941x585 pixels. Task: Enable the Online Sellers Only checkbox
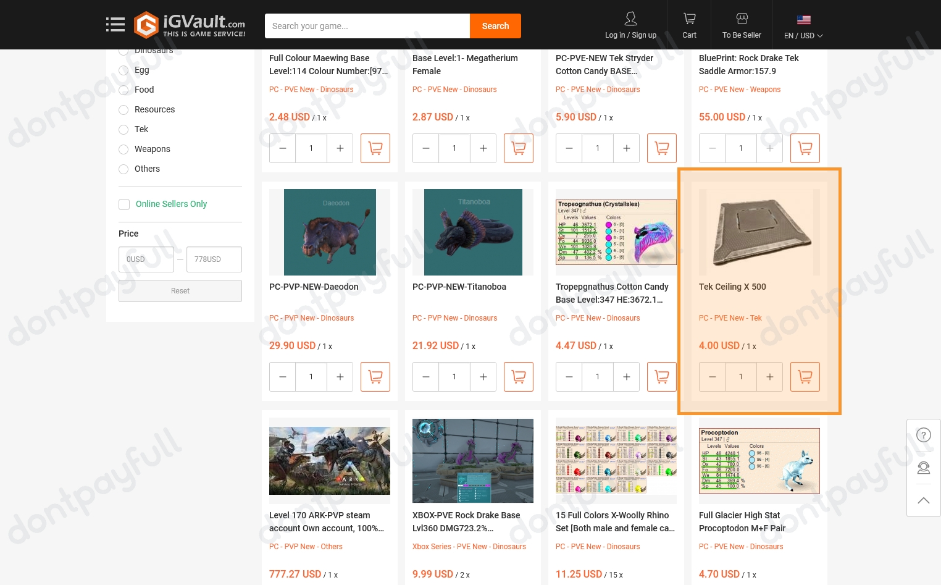[124, 204]
